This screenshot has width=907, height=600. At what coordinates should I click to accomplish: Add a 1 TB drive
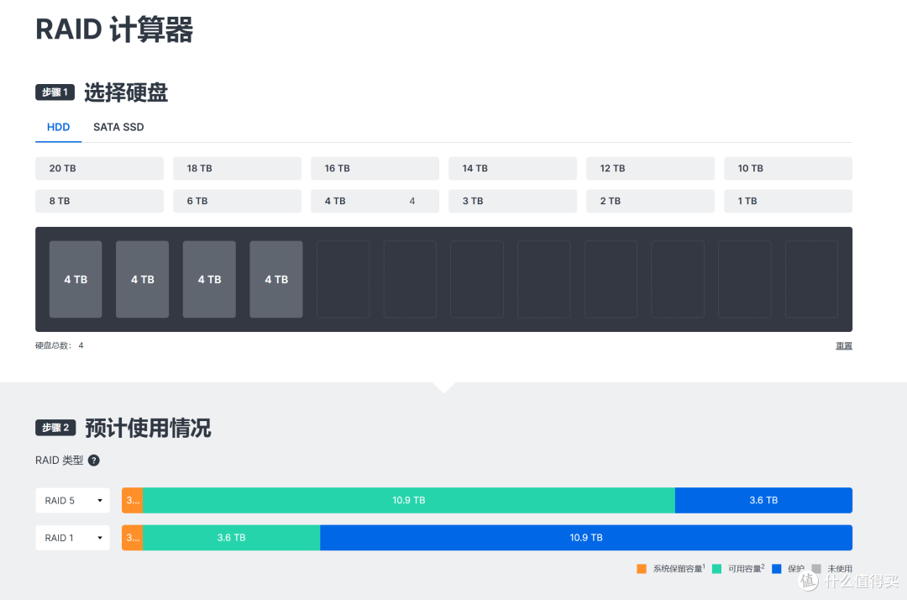(788, 202)
